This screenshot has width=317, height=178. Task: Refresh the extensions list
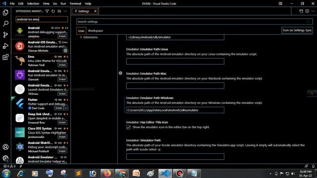click(53, 11)
